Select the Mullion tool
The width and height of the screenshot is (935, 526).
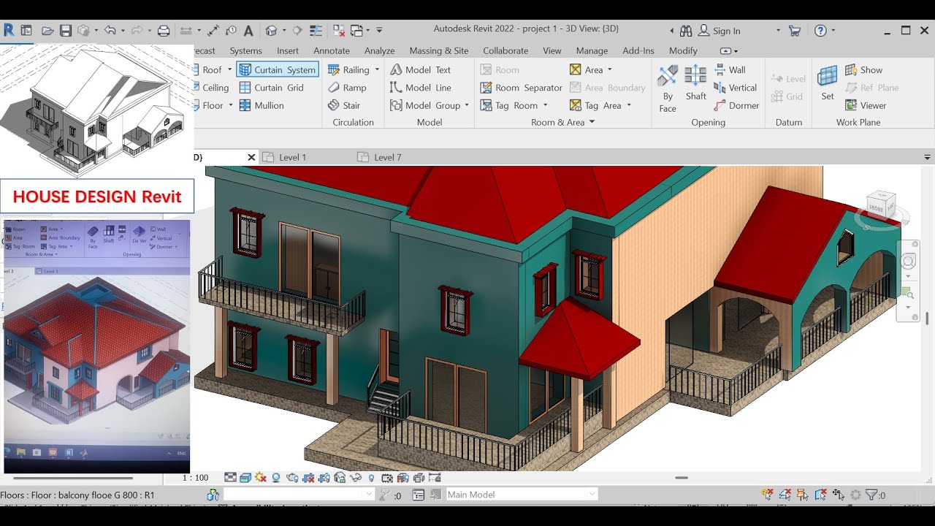tap(262, 105)
